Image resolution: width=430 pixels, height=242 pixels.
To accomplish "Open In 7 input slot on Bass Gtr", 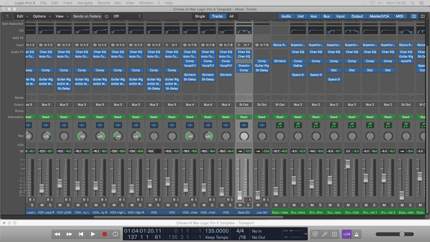I will point(244,45).
